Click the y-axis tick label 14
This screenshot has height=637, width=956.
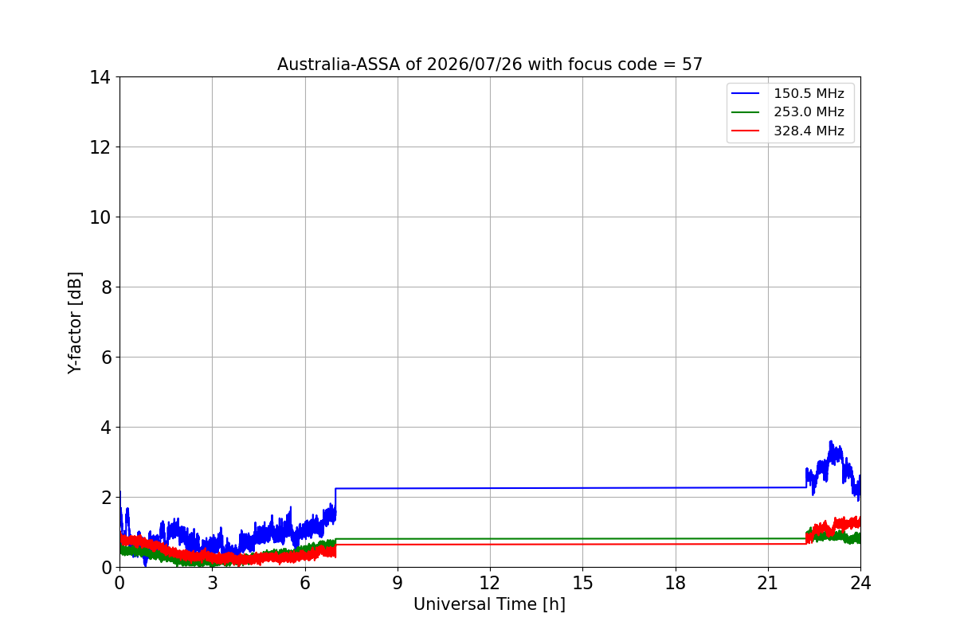100,77
